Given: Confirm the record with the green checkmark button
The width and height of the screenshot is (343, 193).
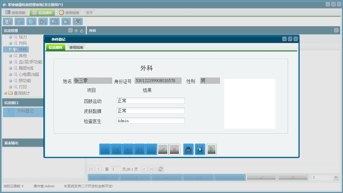Looking at the screenshot, I should pyautogui.click(x=163, y=149).
